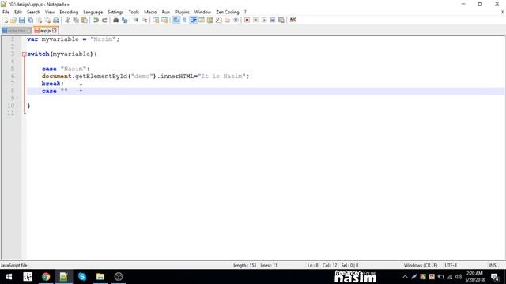Screen dimensions: 506x284
Task: Click the Windows (CR LF) status entry
Action: 421,265
